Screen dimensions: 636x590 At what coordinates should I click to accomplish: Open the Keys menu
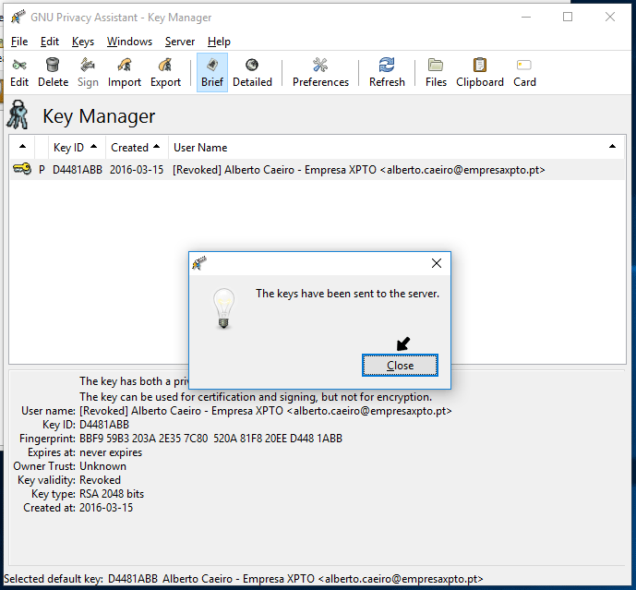pyautogui.click(x=83, y=42)
